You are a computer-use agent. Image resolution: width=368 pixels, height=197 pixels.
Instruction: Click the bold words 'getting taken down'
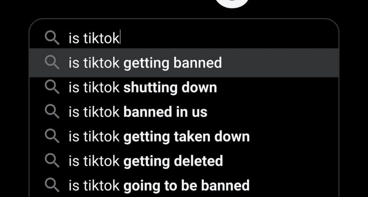[x=187, y=137]
